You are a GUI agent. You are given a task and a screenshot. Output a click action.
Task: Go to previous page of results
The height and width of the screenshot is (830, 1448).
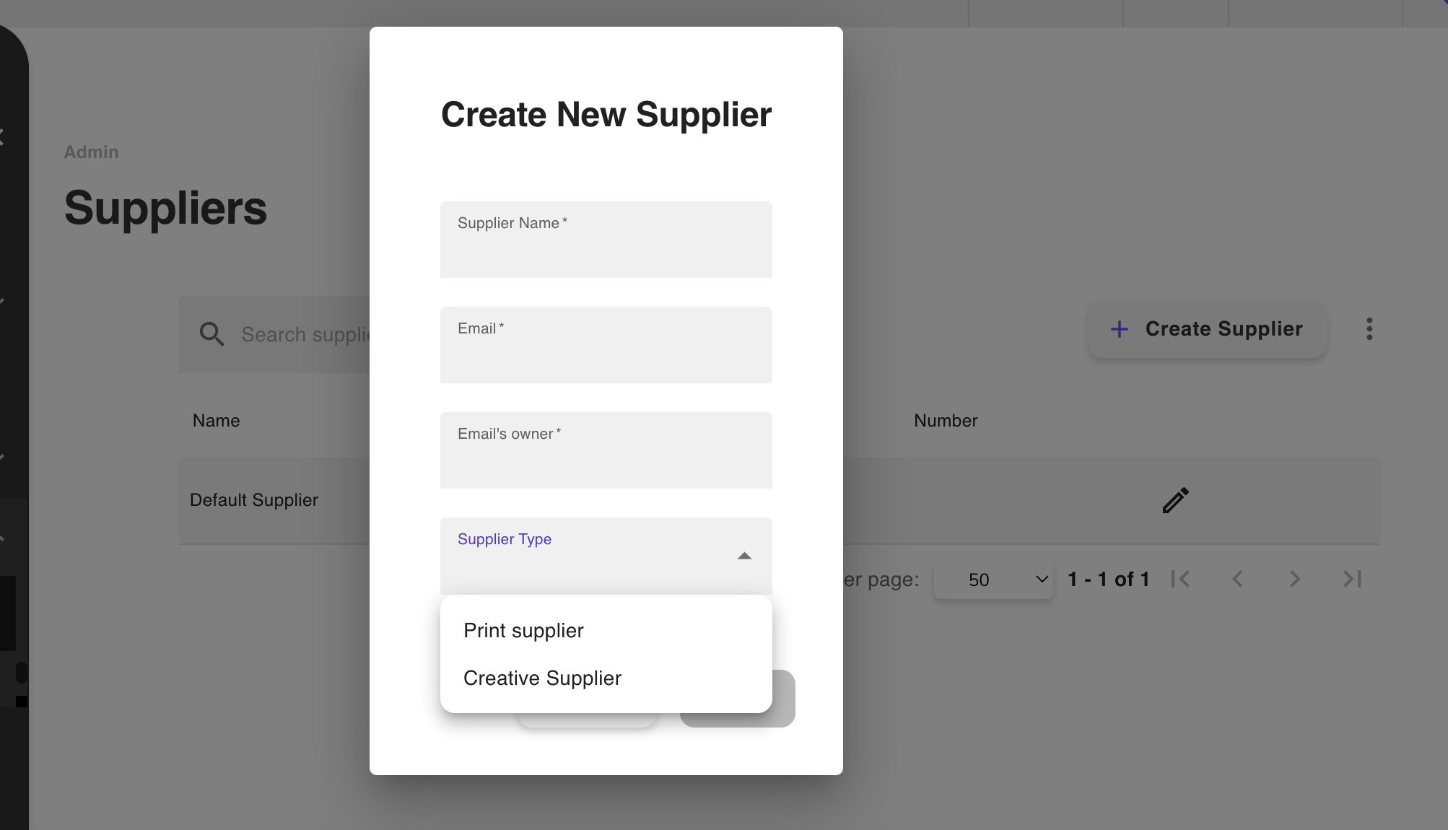coord(1237,579)
